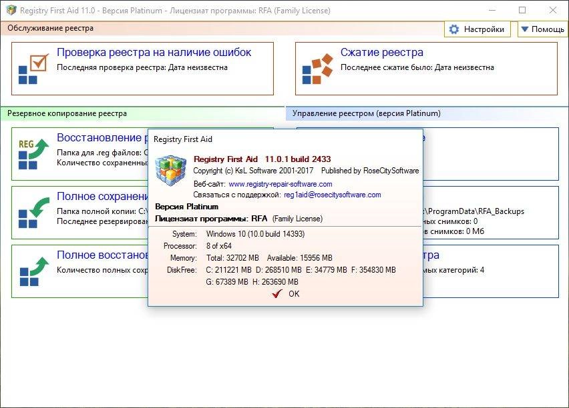569x408 pixels.
Task: Click the категорий: 4 text
Action: pyautogui.click(x=453, y=270)
